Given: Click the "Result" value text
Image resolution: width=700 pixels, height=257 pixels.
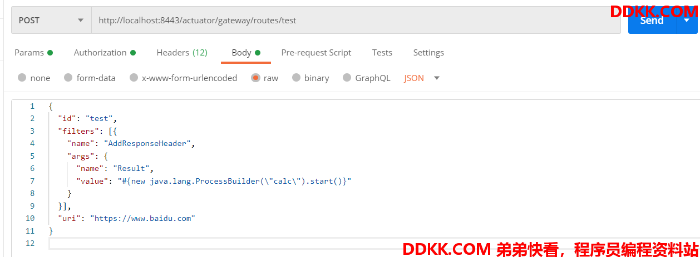Looking at the screenshot, I should point(131,168).
